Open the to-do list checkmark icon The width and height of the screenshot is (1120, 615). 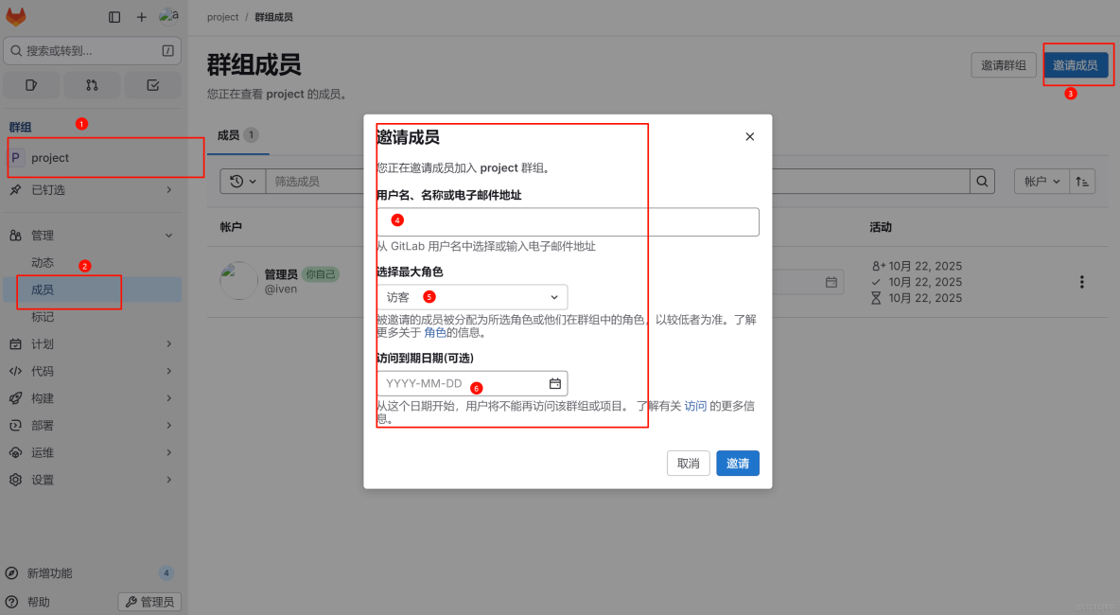point(152,84)
